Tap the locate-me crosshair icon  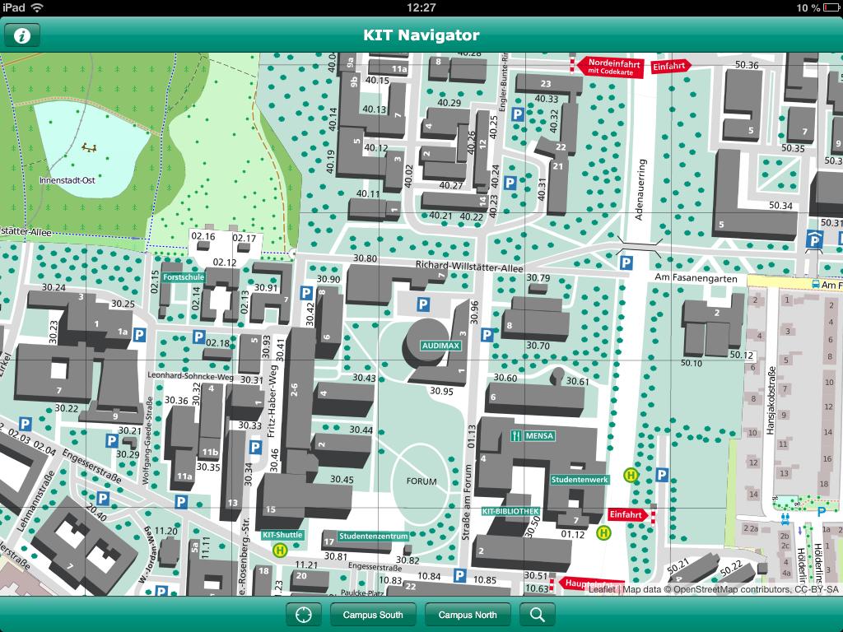click(304, 615)
